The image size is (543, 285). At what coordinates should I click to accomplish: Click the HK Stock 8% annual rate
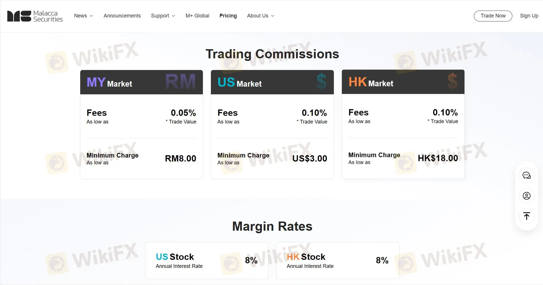click(382, 260)
